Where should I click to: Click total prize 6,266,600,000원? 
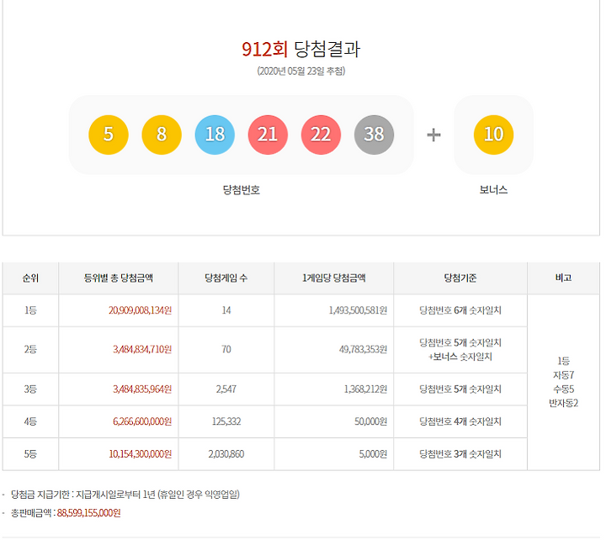click(x=142, y=421)
